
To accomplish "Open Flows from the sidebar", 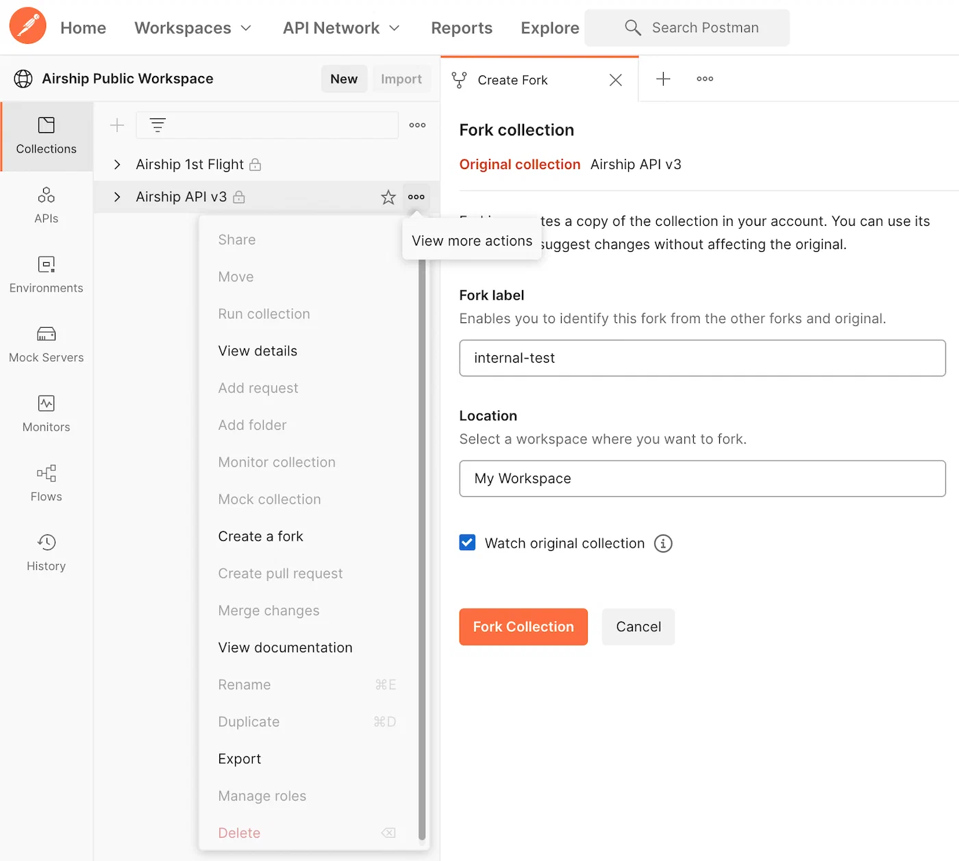I will coord(46,483).
